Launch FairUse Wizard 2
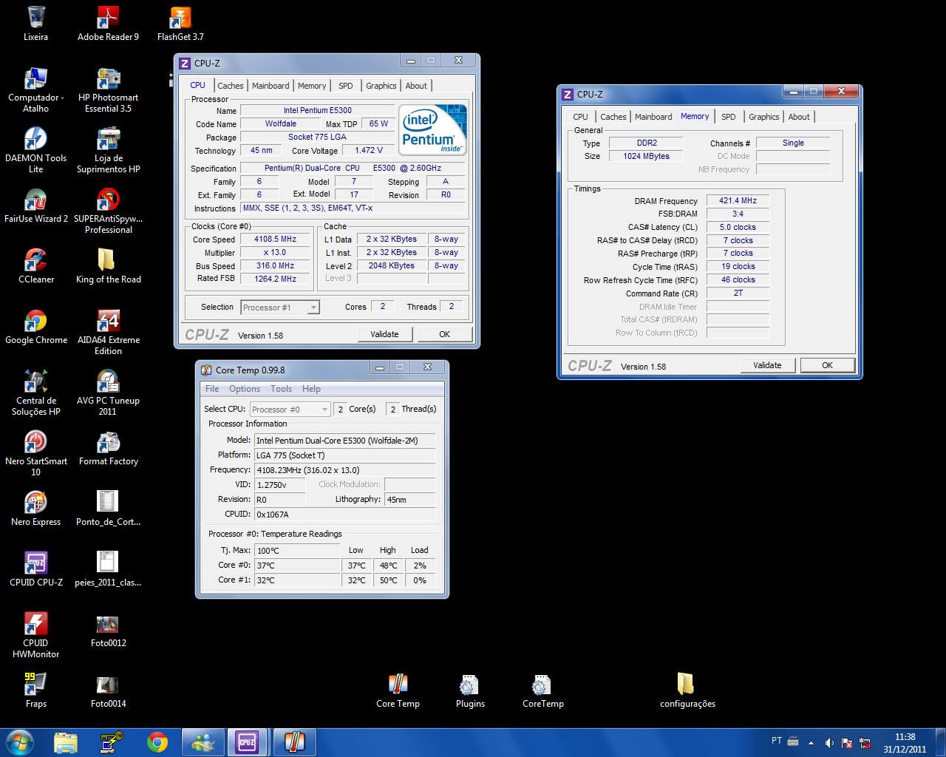 click(x=35, y=206)
